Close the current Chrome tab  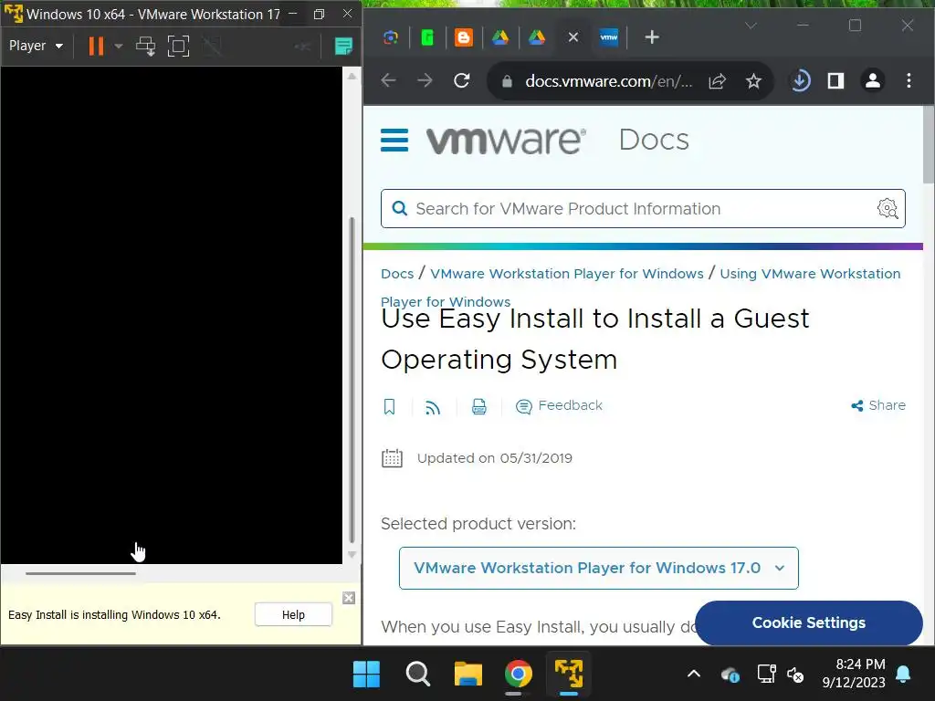point(573,37)
